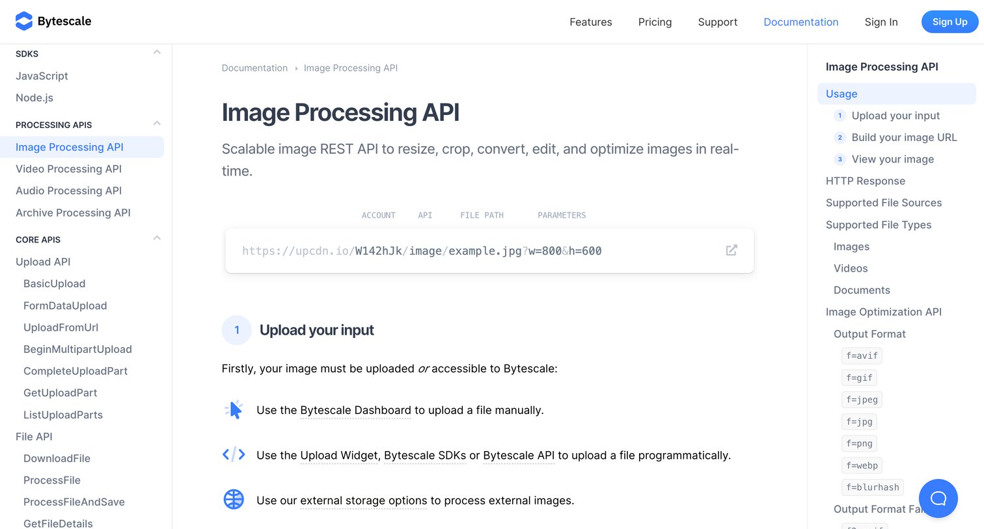
Task: Open the JavaScript SDK page
Action: tap(42, 76)
